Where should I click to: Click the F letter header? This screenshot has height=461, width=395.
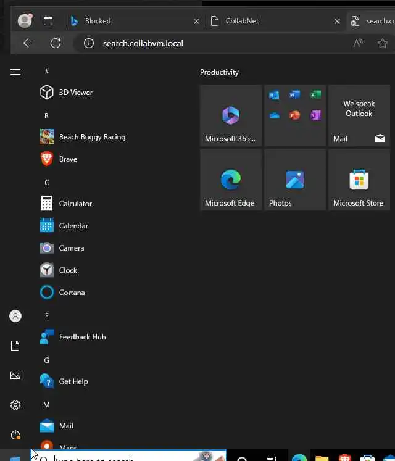[x=47, y=316]
